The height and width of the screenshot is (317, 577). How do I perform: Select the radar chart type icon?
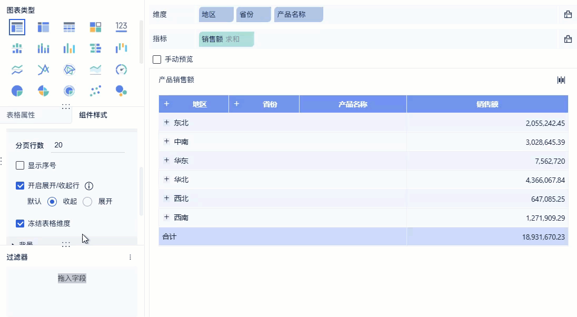tap(69, 69)
